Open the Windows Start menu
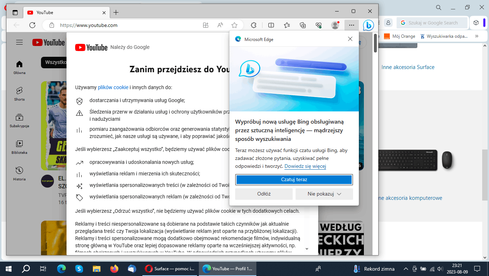 click(9, 269)
